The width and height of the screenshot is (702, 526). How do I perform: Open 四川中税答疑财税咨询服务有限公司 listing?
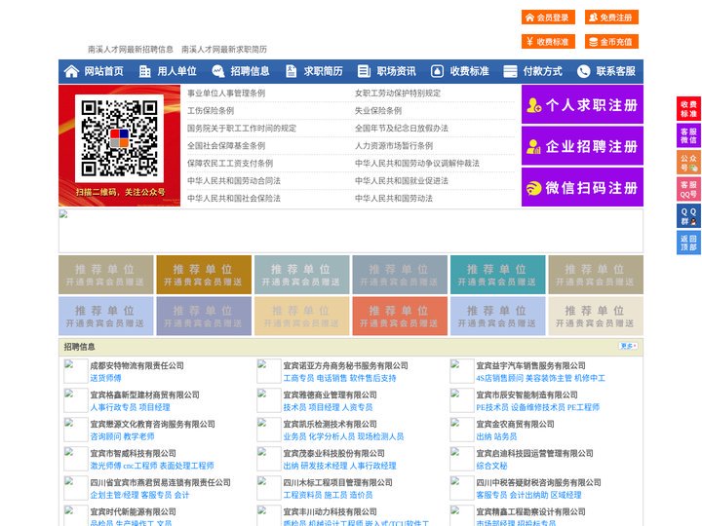point(538,482)
